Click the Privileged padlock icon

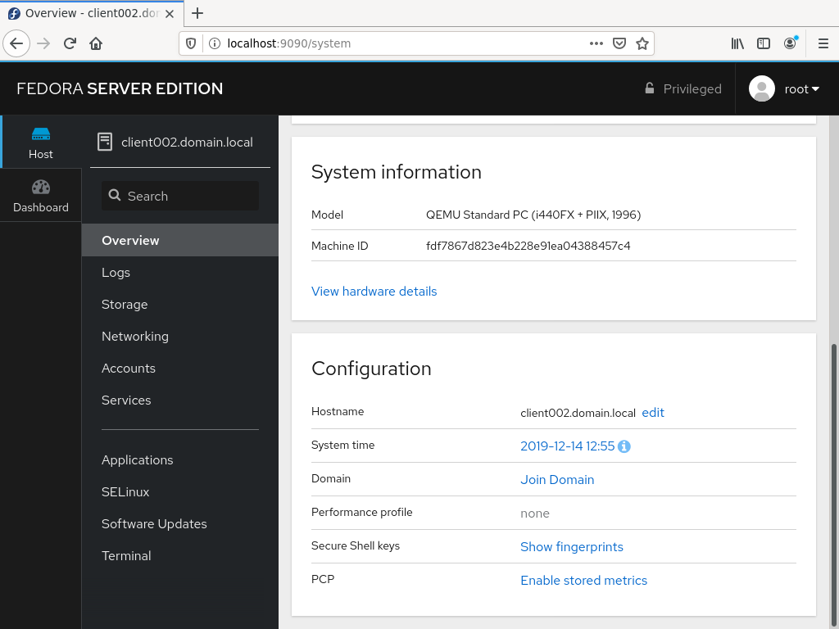click(x=649, y=88)
